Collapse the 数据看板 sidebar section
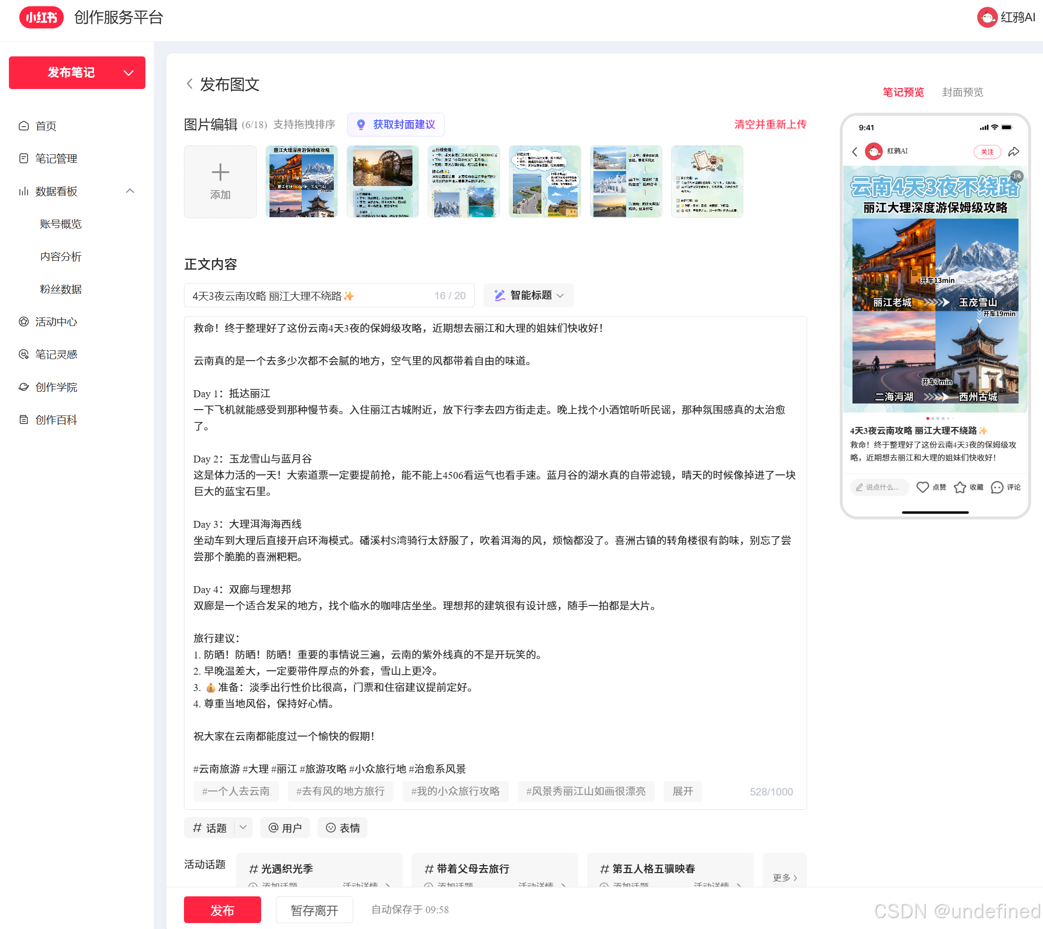The width and height of the screenshot is (1043, 929). coord(130,191)
